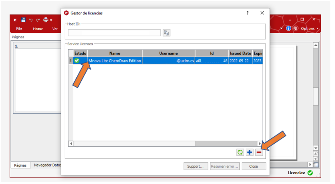The height and width of the screenshot is (184, 335).
Task: Click the red minus remove license icon
Action: click(259, 152)
